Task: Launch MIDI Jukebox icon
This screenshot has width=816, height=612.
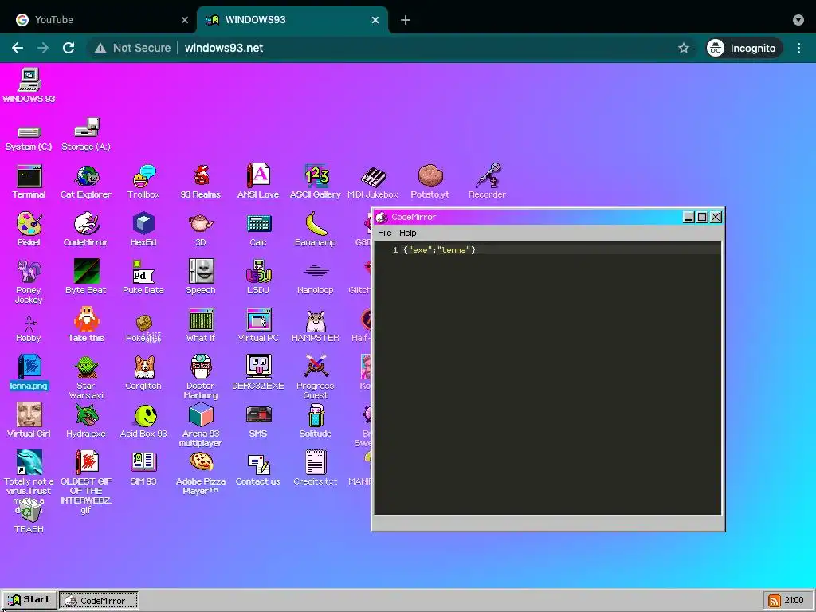Action: click(373, 181)
